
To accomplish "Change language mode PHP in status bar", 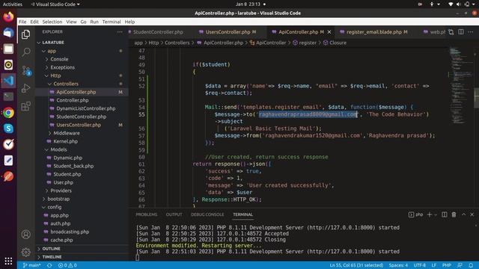I will coord(446,265).
